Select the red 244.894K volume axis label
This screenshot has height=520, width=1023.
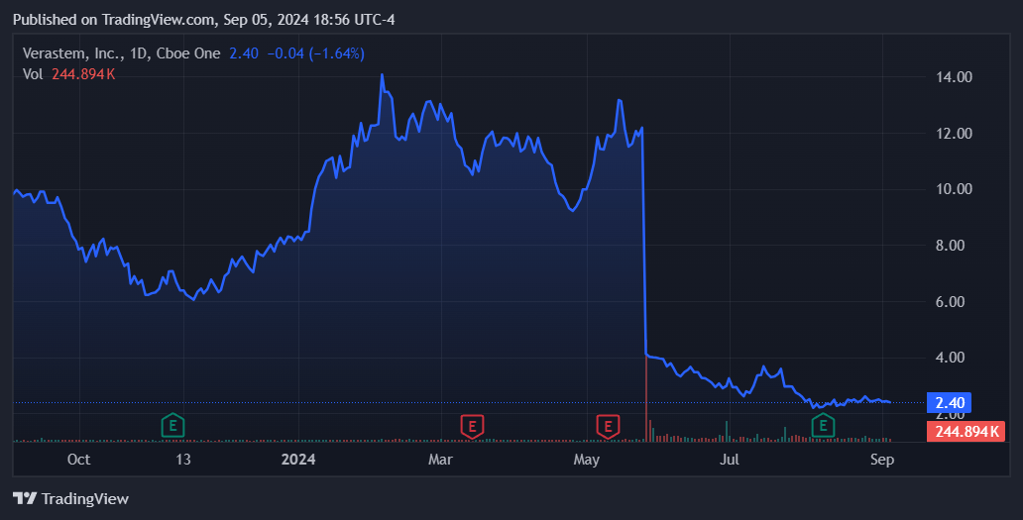[966, 432]
